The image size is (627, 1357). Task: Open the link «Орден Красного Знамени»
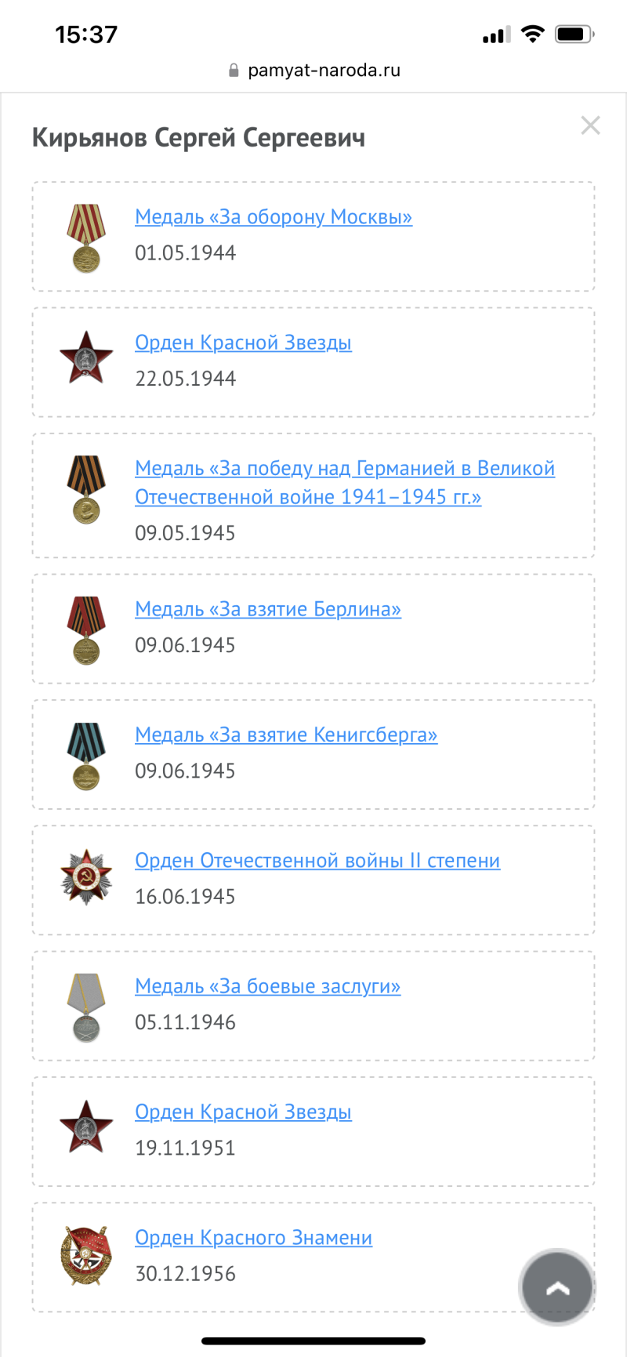click(253, 1238)
